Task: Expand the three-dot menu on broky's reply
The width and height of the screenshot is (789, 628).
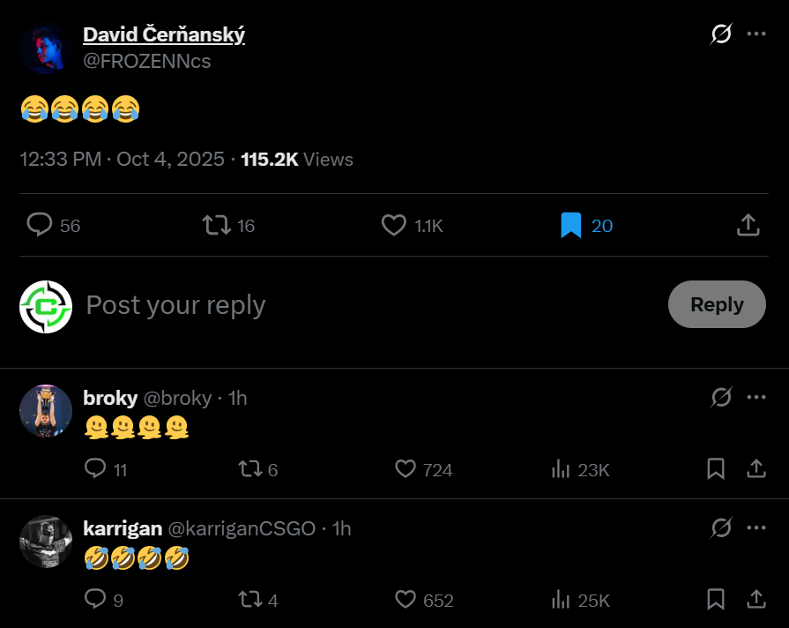Action: click(756, 398)
